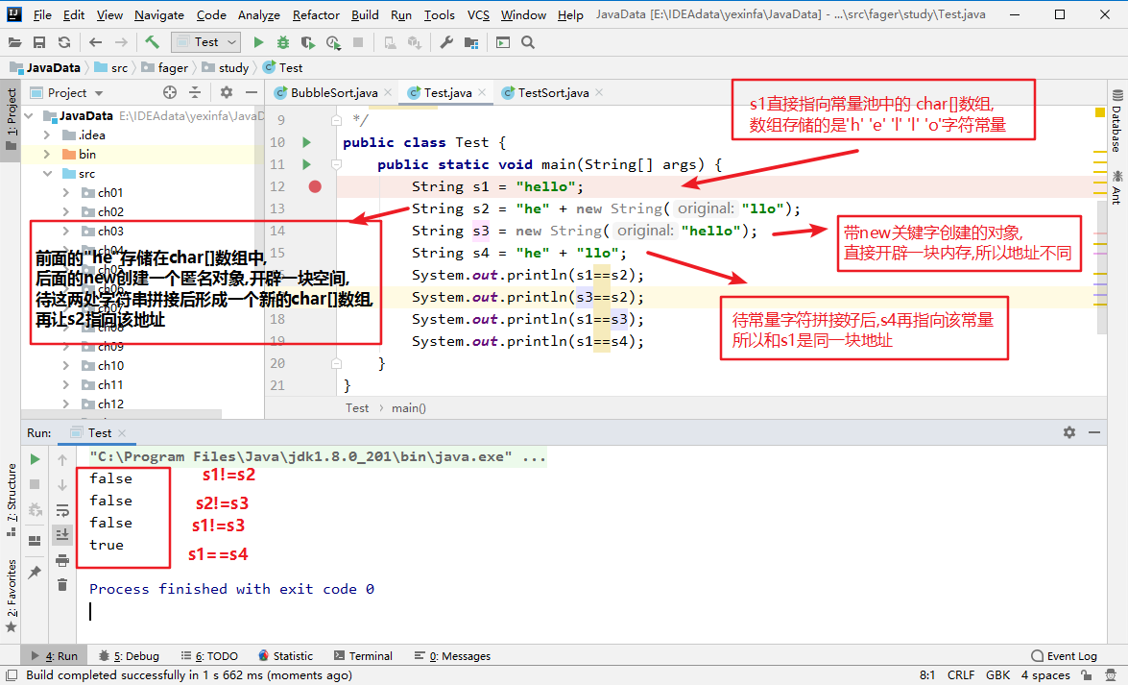Open the Refactor menu
1128x685 pixels.
(316, 14)
